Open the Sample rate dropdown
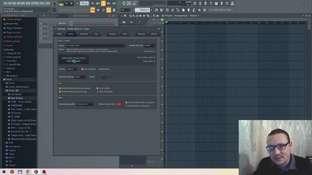The height and width of the screenshot is (175, 312). click(150, 46)
